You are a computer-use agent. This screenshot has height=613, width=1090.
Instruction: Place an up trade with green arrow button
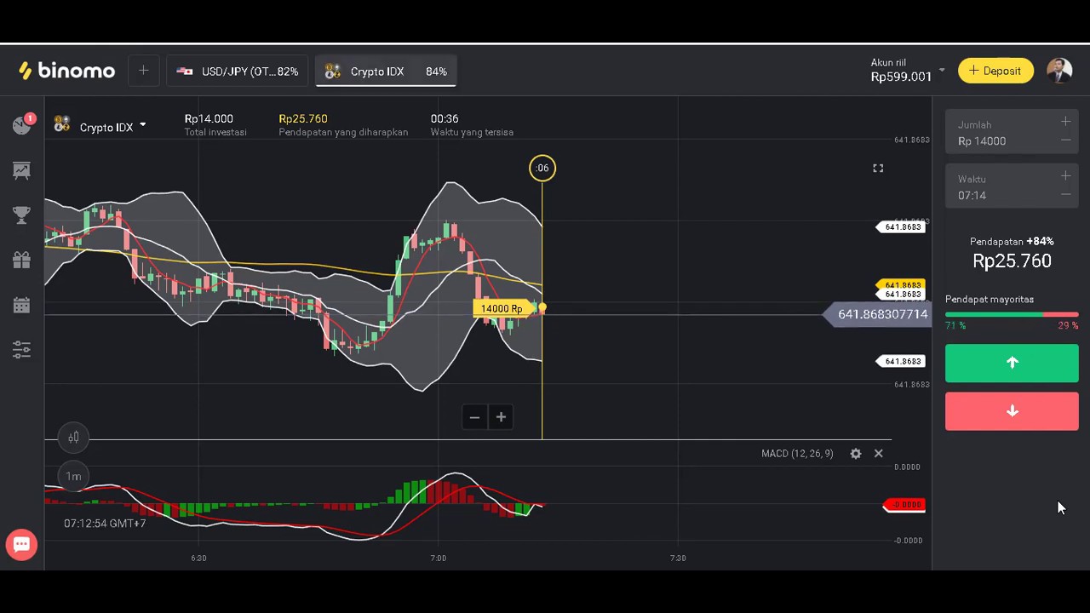pos(1012,363)
